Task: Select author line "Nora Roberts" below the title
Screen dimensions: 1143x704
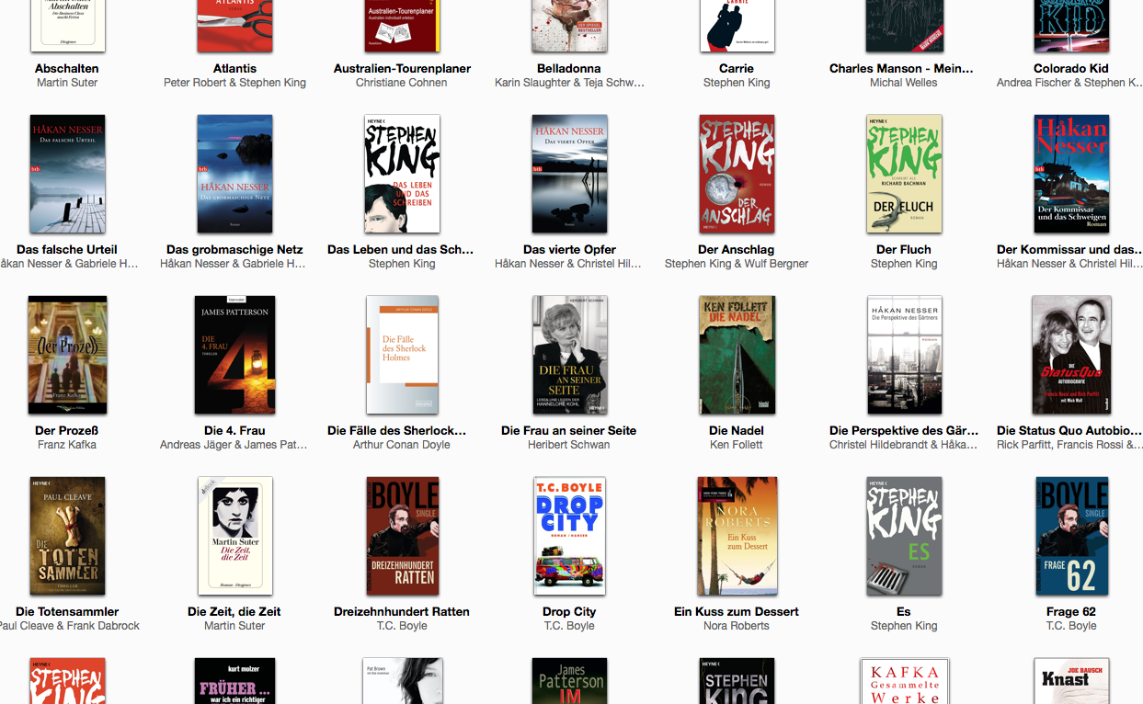Action: [x=737, y=626]
